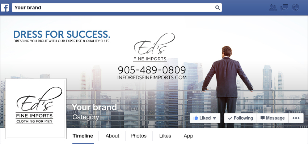Click the thumbs-up icon on Liked
308x144 pixels.
196,118
